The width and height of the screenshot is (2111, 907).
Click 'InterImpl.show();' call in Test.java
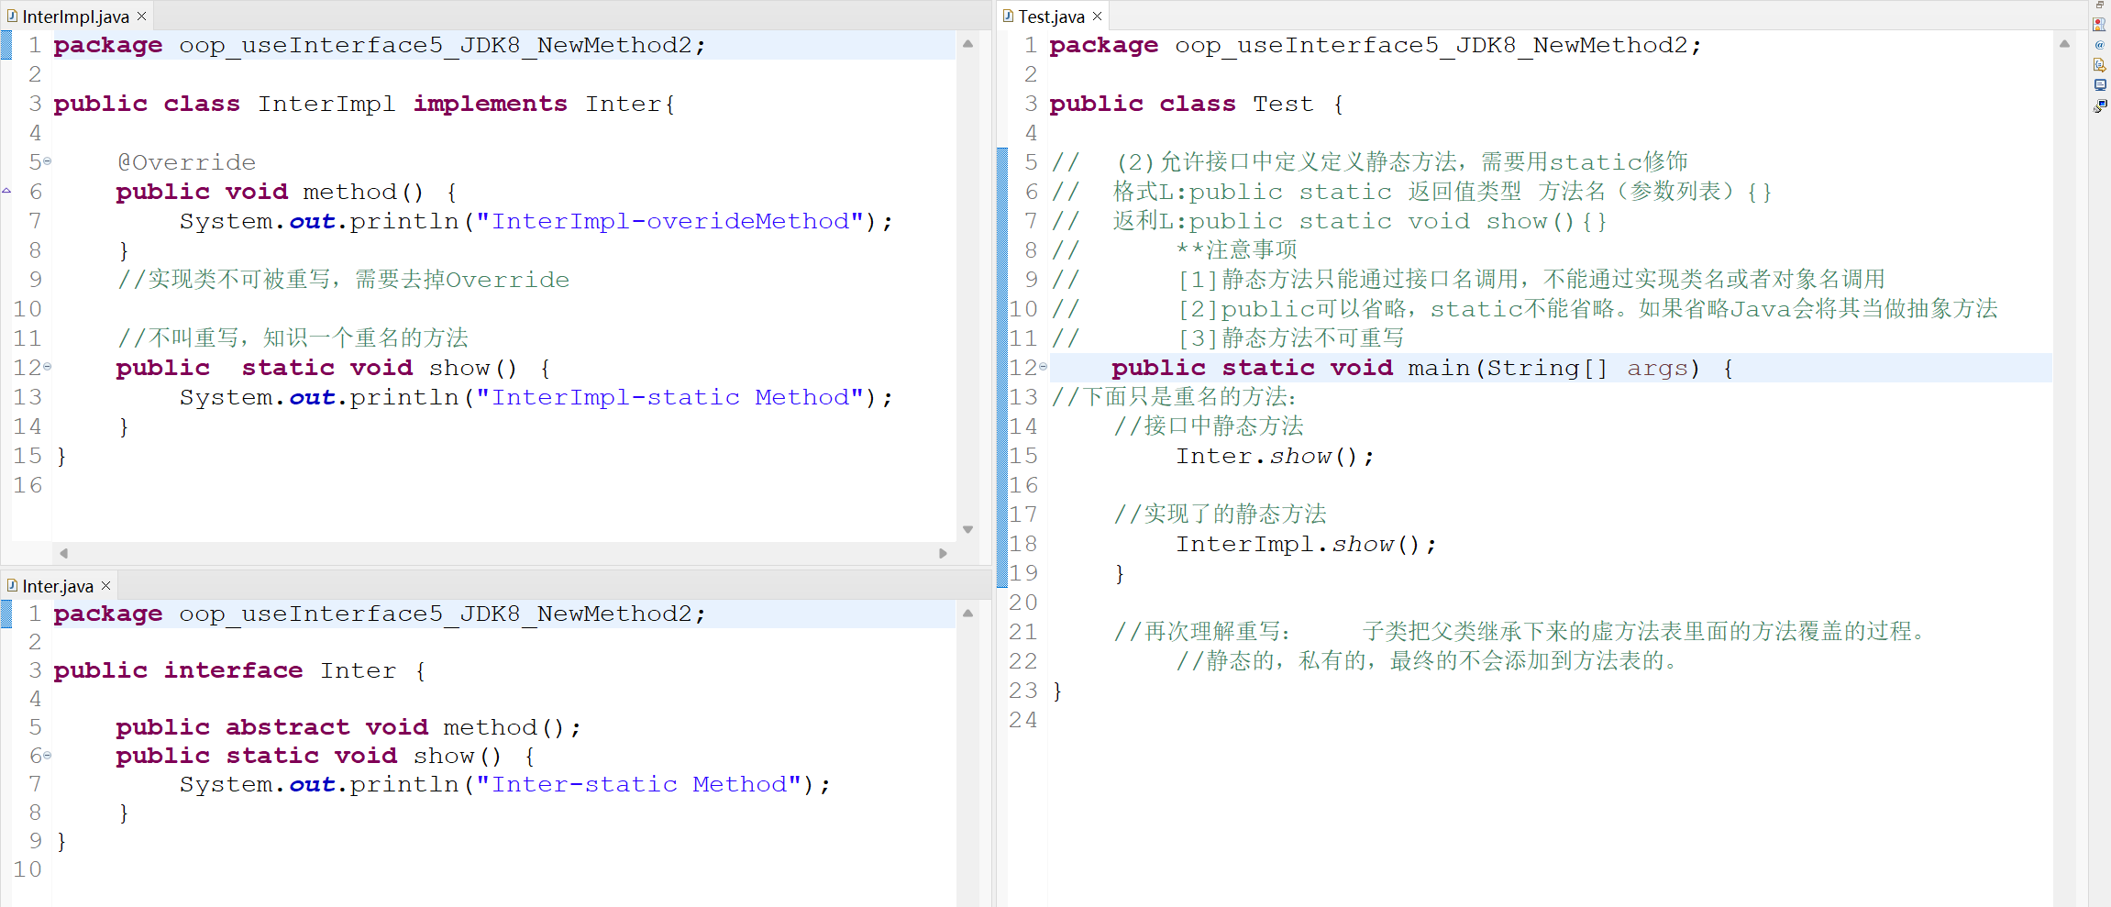1307,544
